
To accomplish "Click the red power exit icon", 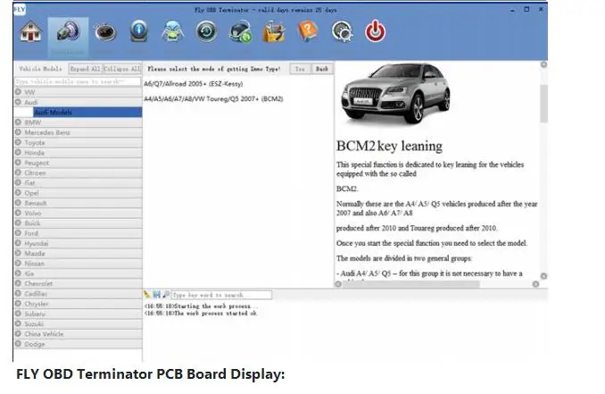I will (x=375, y=31).
